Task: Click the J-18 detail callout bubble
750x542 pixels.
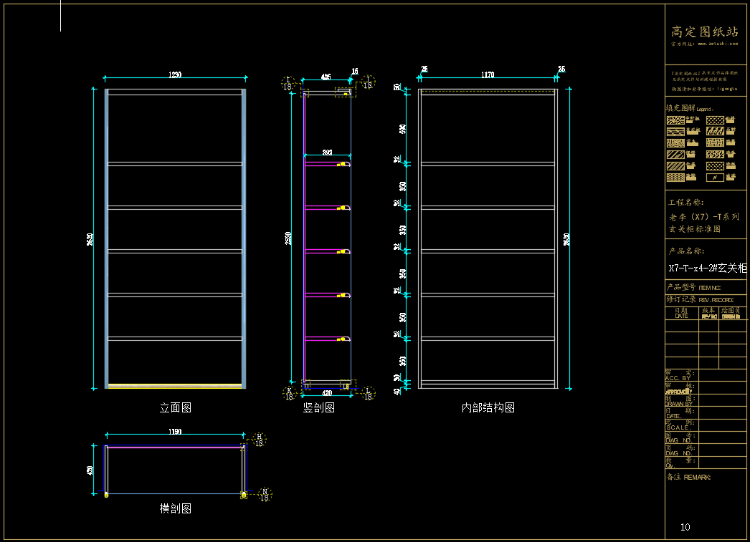Action: (368, 82)
